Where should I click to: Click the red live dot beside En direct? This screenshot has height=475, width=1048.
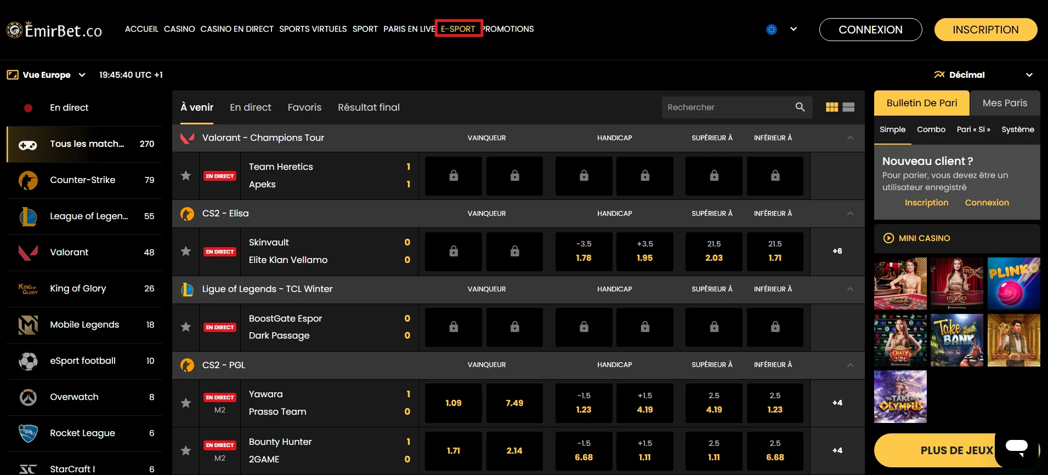pos(28,108)
